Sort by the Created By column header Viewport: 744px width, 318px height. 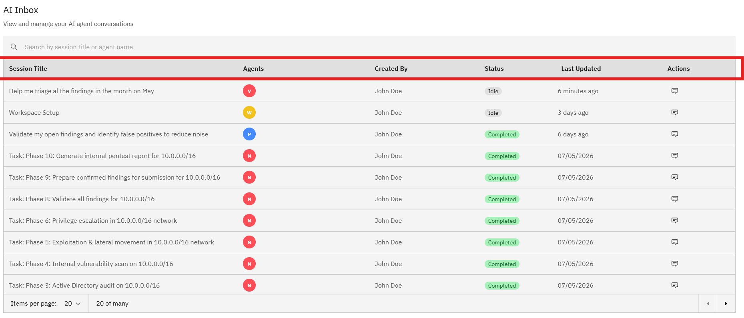(391, 68)
